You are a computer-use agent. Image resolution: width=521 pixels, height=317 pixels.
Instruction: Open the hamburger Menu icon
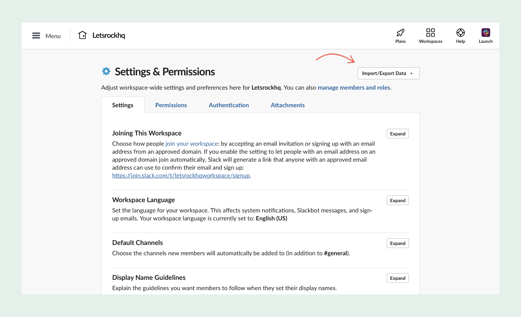(x=36, y=36)
